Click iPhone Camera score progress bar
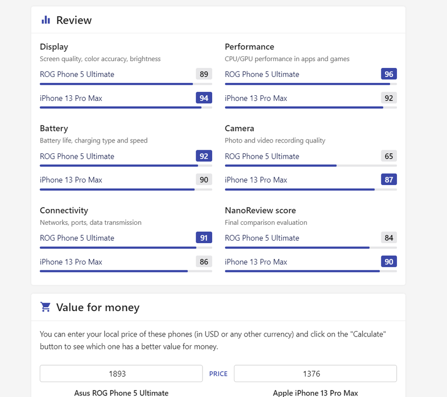Viewport: 447px width, 397px height. tap(310, 189)
